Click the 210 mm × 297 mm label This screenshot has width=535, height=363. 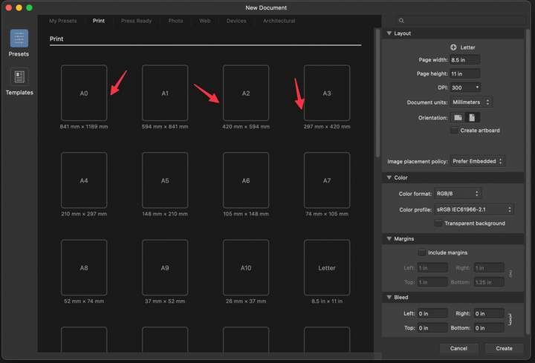[x=84, y=214]
